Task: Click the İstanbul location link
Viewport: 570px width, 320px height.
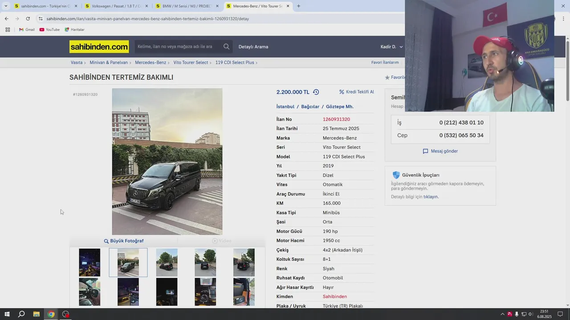Action: (x=285, y=107)
